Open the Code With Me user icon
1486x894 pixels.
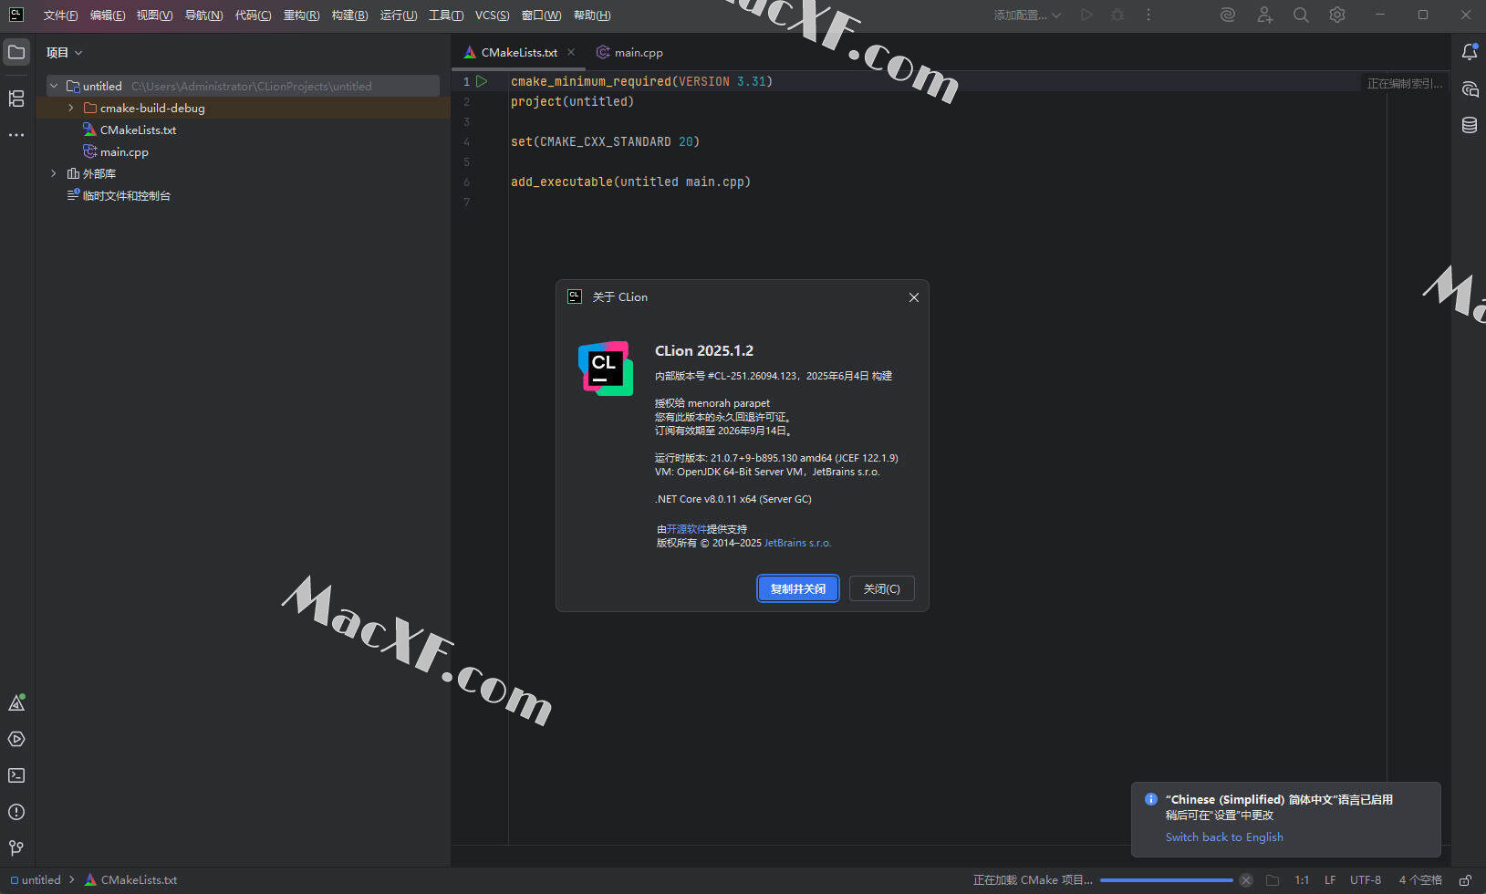click(1264, 15)
